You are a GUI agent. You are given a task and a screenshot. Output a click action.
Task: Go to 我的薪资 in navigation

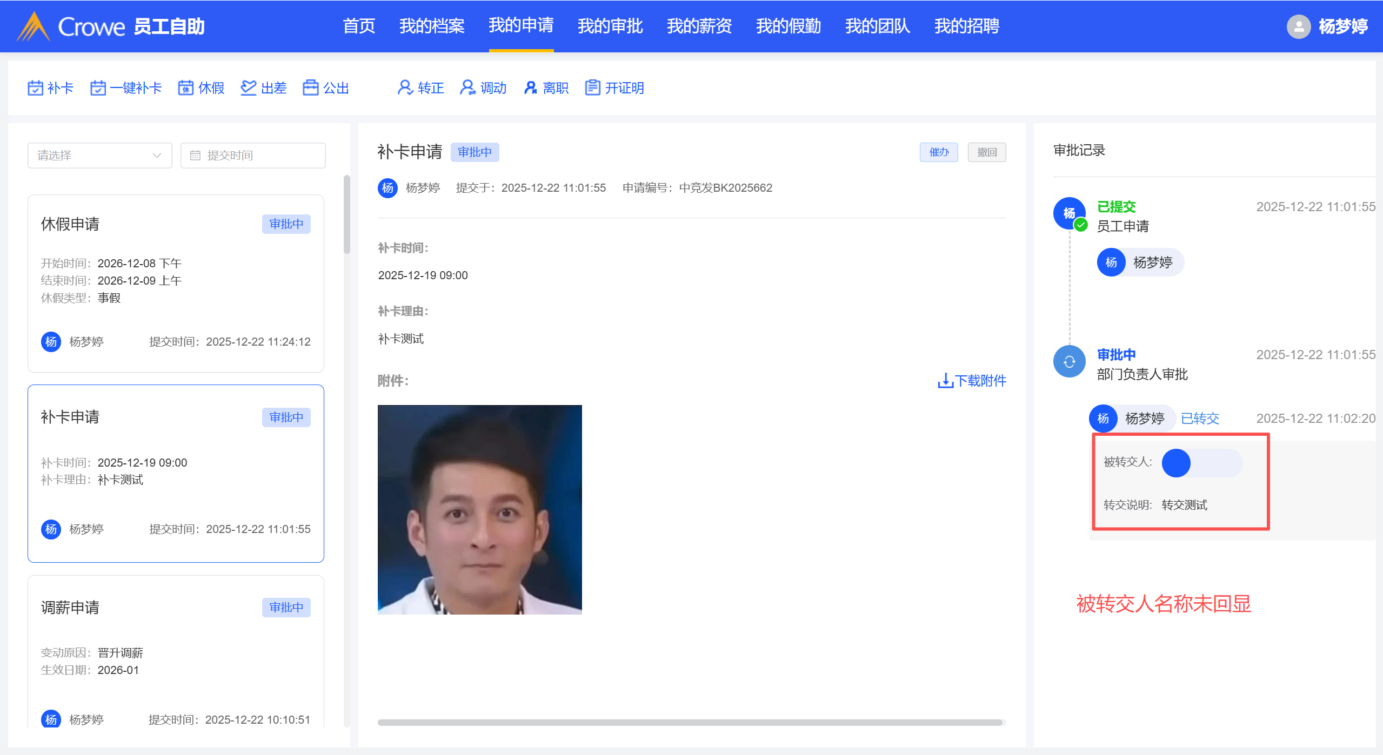[699, 26]
